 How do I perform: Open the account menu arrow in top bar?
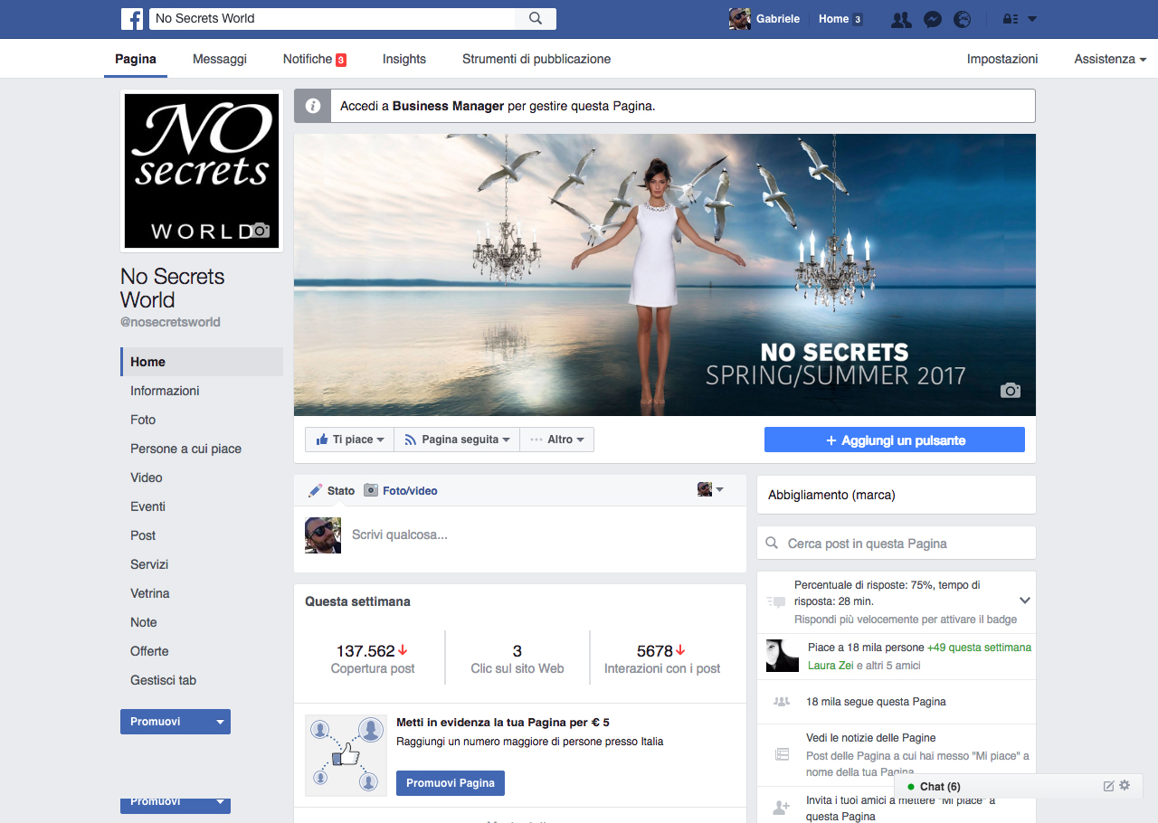1032,19
